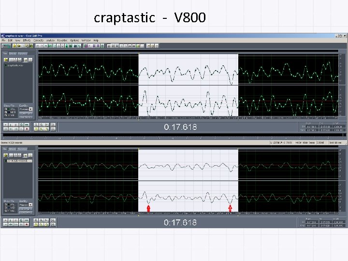Open the Edit menu
The height and width of the screenshot is (261, 348).
10,40
